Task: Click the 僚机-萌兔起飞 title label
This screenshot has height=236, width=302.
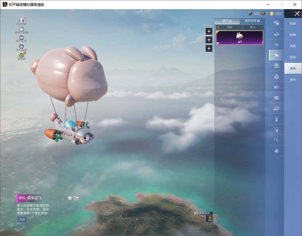Action: [30, 198]
